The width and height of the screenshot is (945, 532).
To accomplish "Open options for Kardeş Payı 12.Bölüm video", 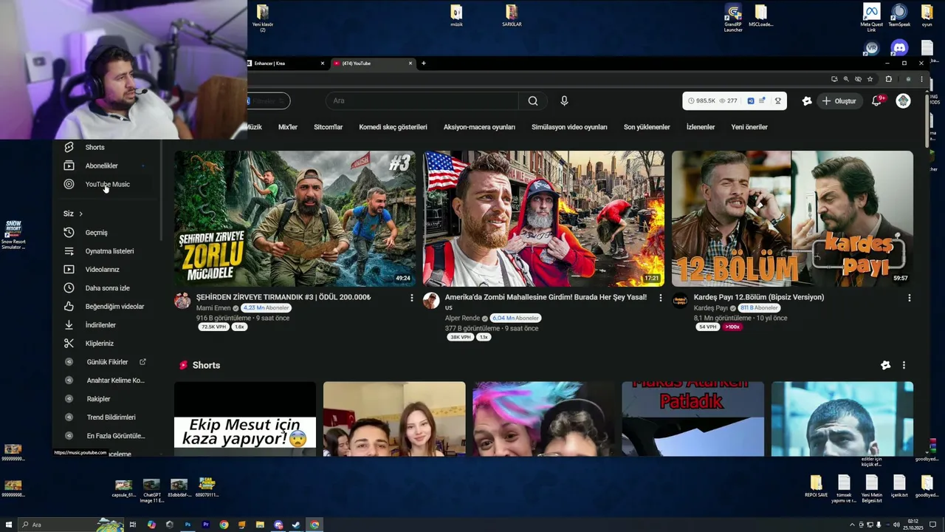I will [909, 298].
